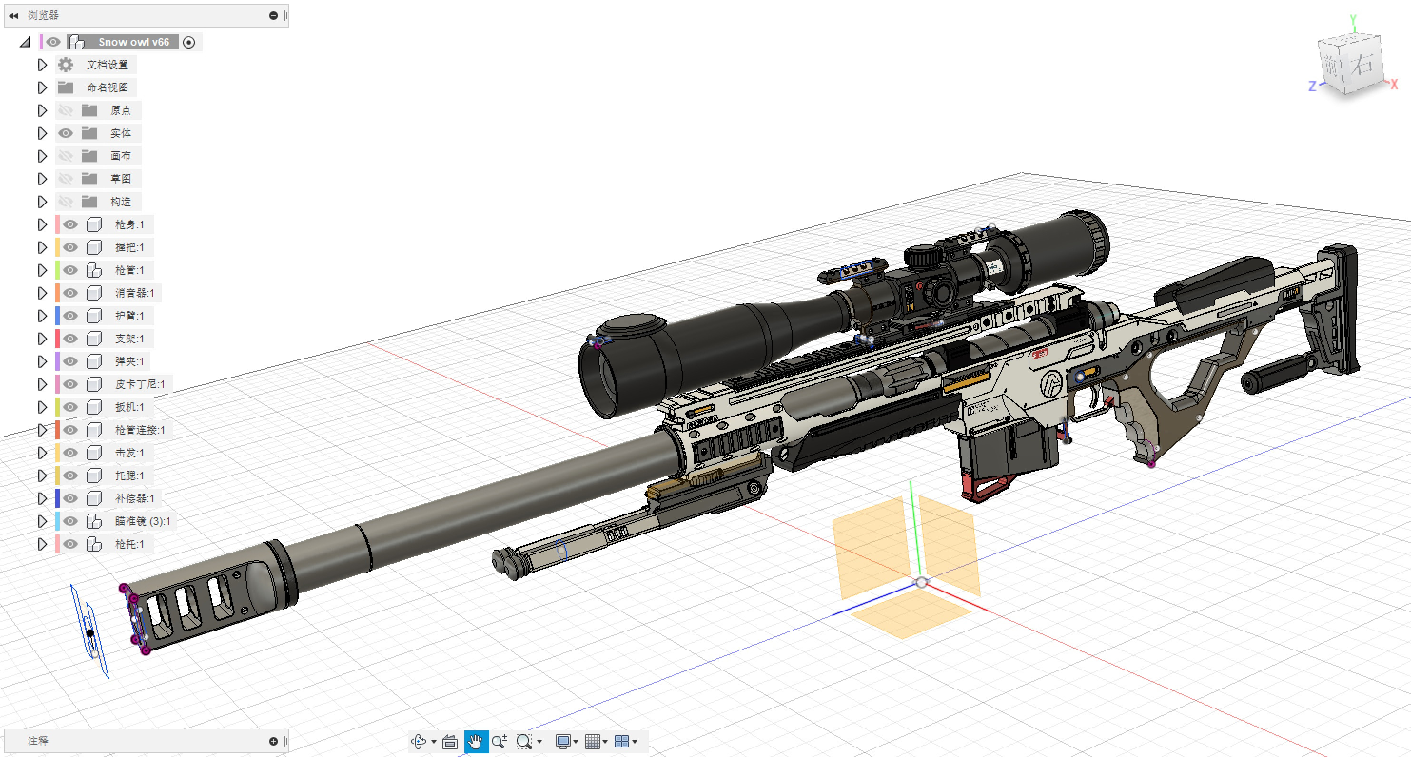Screen dimensions: 1411x757
Task: Hide the 护臂:1 component
Action: 70,316
